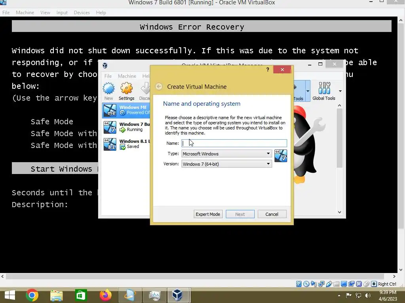This screenshot has width=405, height=303.
Task: Maximize the VirtualBox Manager window
Action: point(320,64)
